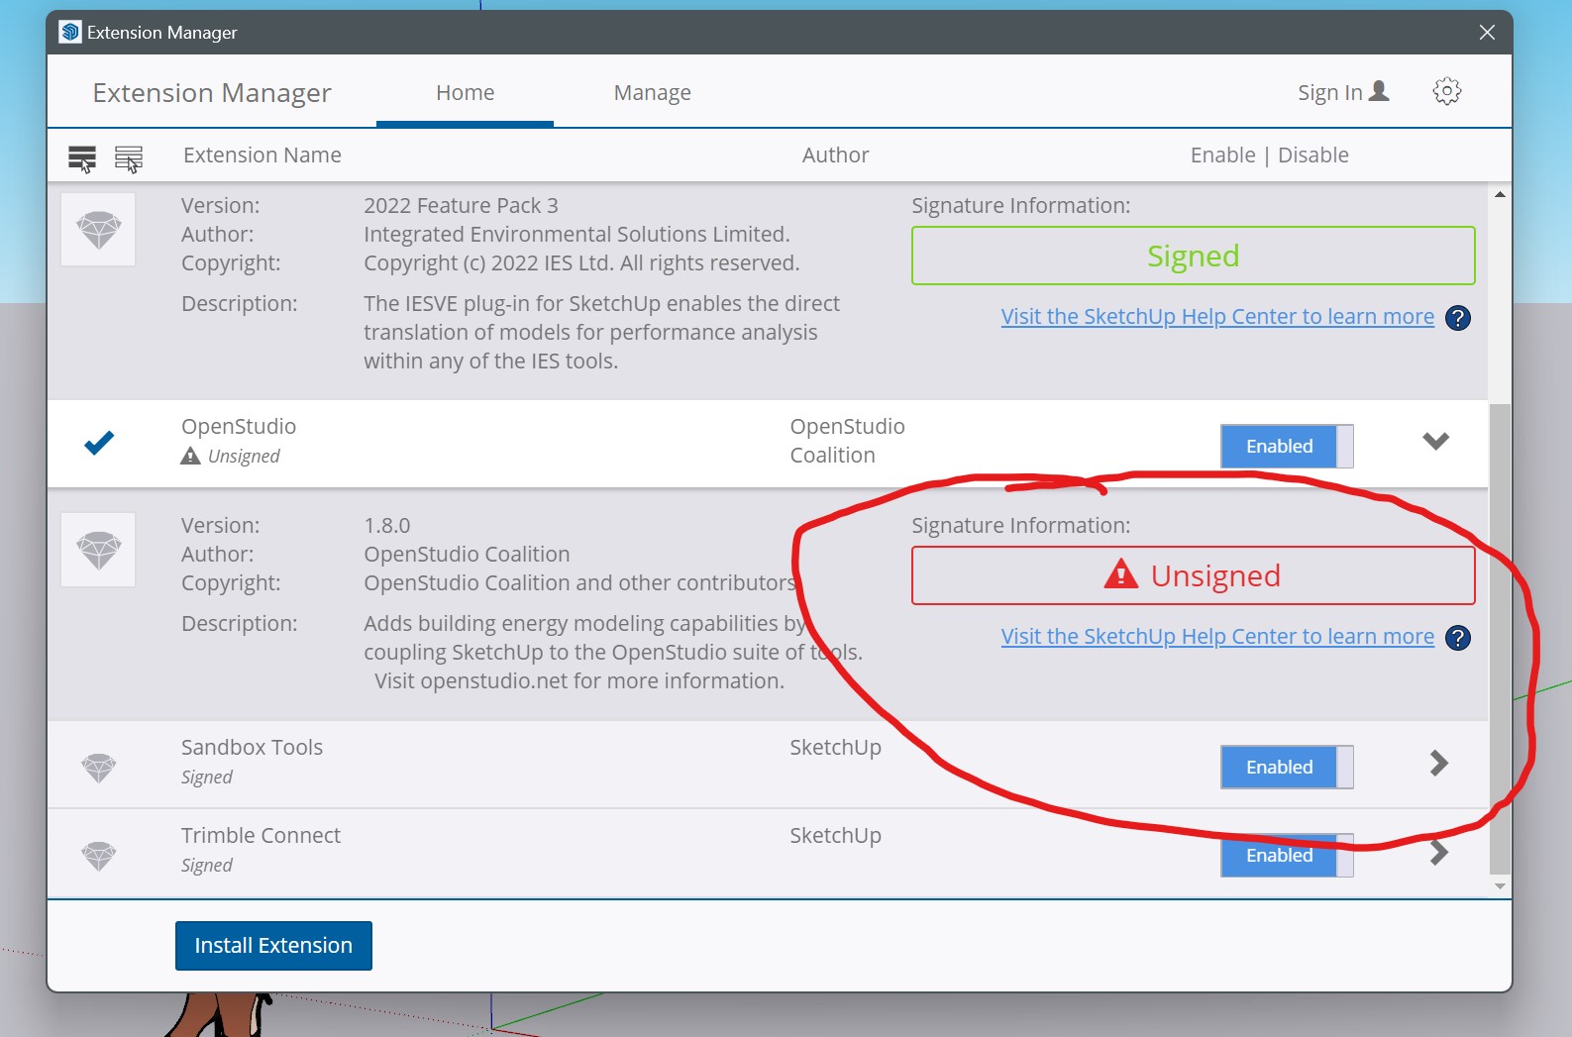Close the Extension Manager window
The height and width of the screenshot is (1037, 1572).
tap(1487, 32)
